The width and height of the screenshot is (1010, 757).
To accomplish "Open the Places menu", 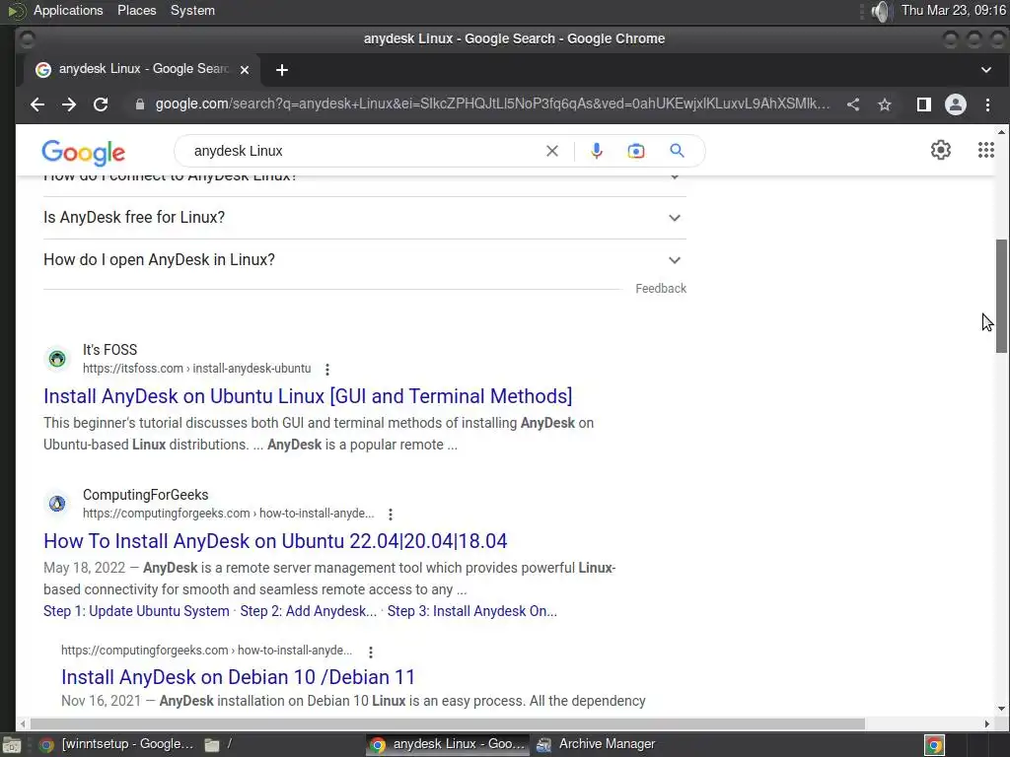I will click(x=136, y=10).
